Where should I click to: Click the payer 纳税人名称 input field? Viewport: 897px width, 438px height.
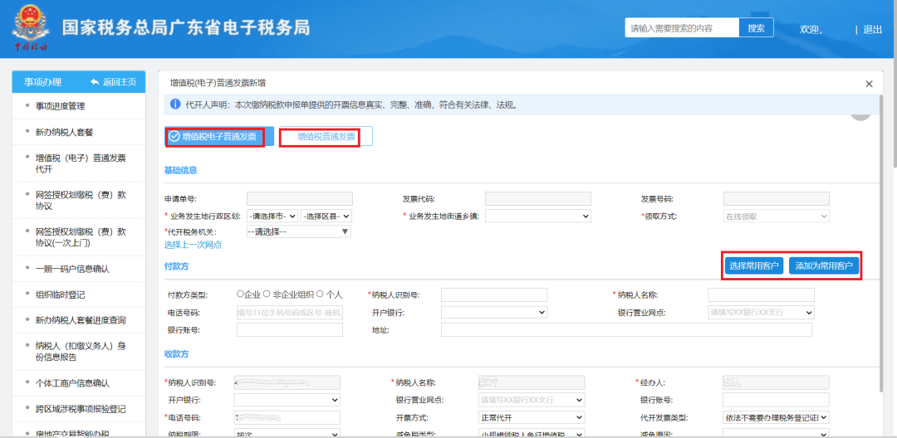click(761, 294)
